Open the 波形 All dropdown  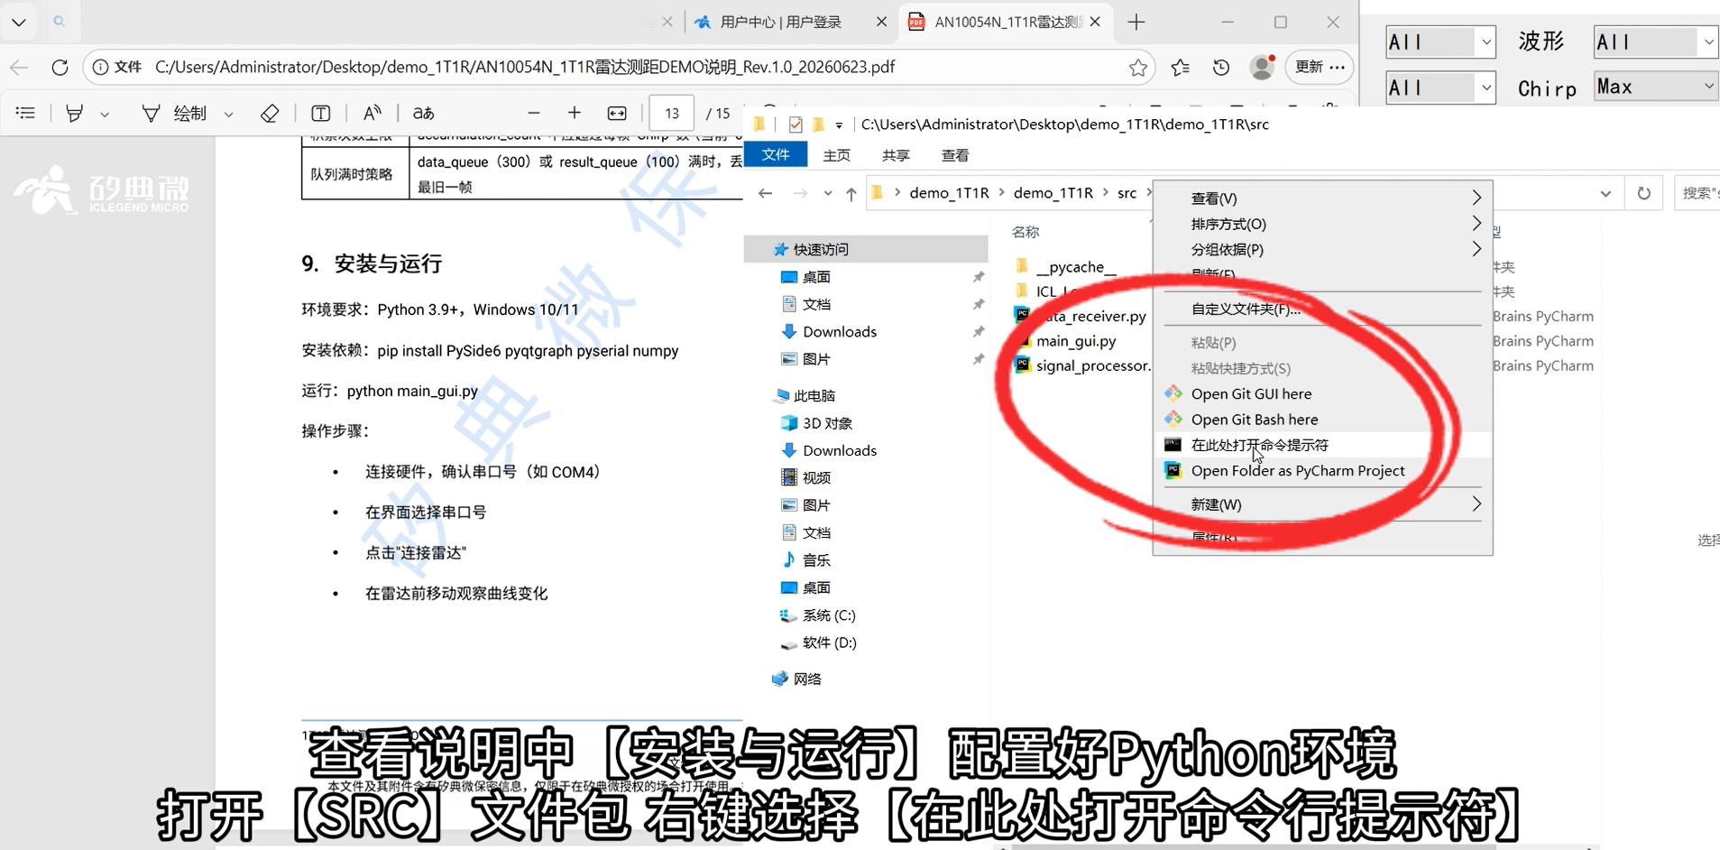(x=1656, y=42)
